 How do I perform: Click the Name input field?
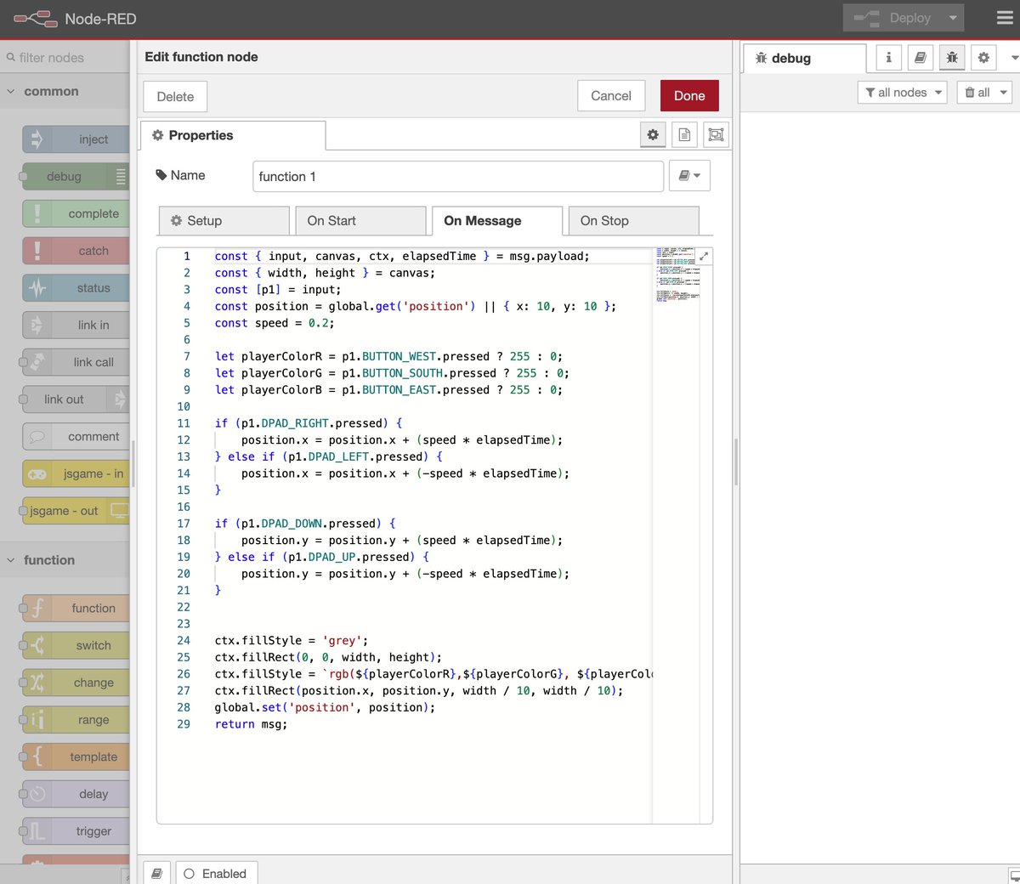coord(458,176)
